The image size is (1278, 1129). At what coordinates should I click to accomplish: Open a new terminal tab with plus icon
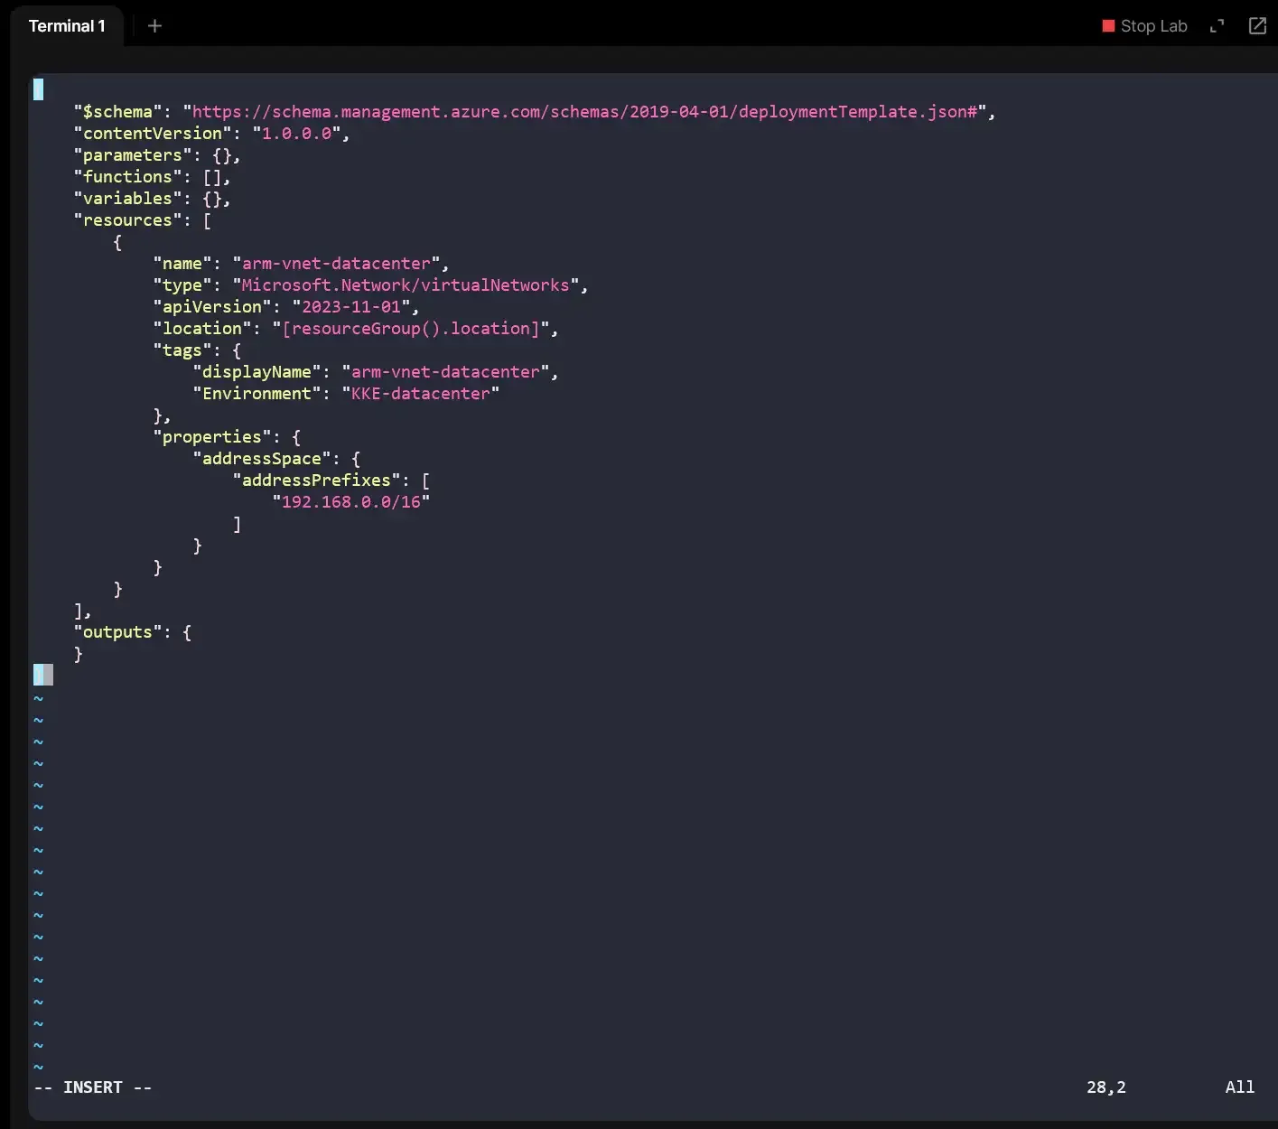tap(154, 26)
